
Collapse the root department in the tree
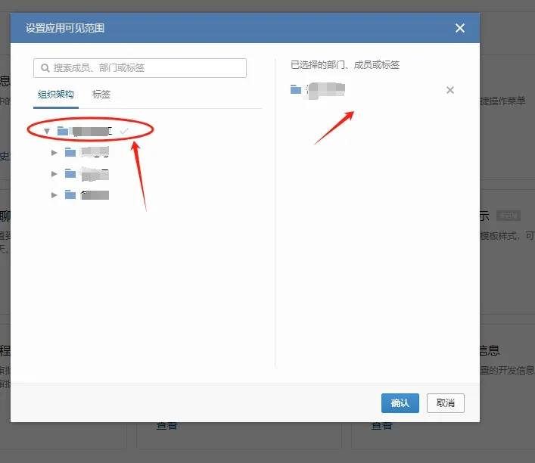coord(47,131)
